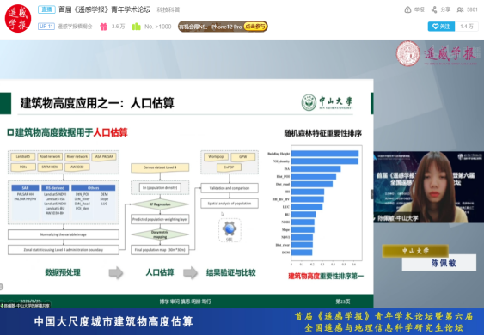This screenshot has height=335, width=484.
Task: Click the GEE gear icon on slide
Action: [230, 229]
